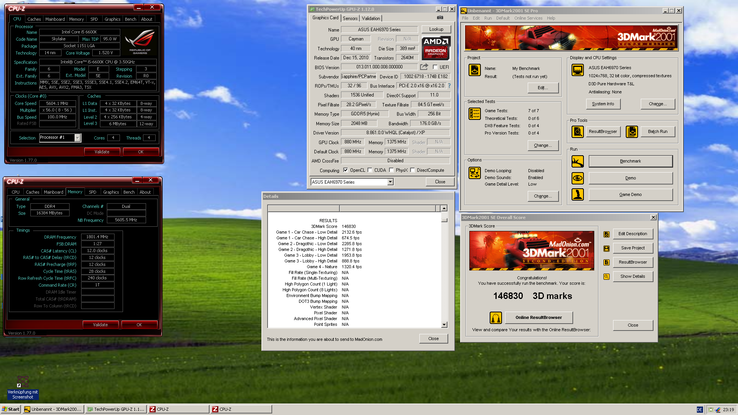Click the ResultBrowser icon in Overall Score
This screenshot has width=738, height=415.
click(607, 262)
